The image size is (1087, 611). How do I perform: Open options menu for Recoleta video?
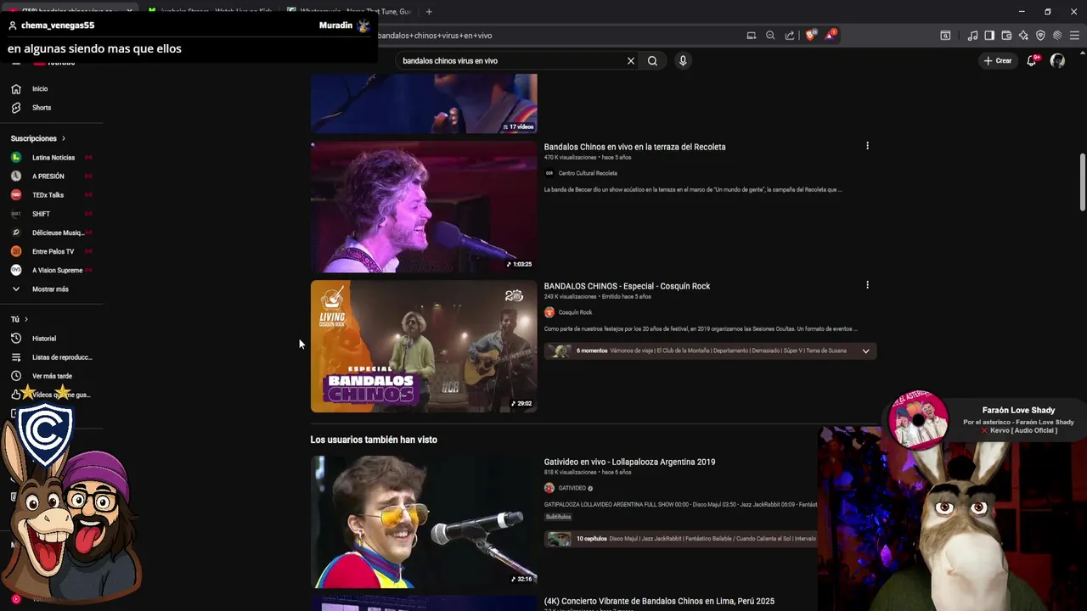(x=867, y=146)
